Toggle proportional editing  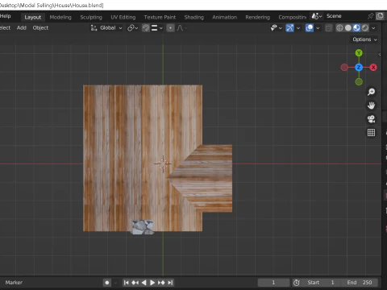point(170,28)
